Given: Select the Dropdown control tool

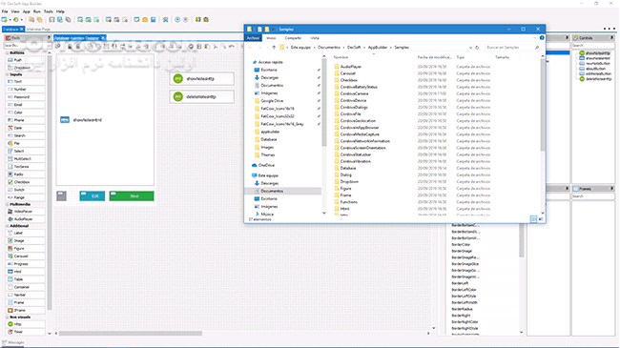Looking at the screenshot, I should 26,68.
